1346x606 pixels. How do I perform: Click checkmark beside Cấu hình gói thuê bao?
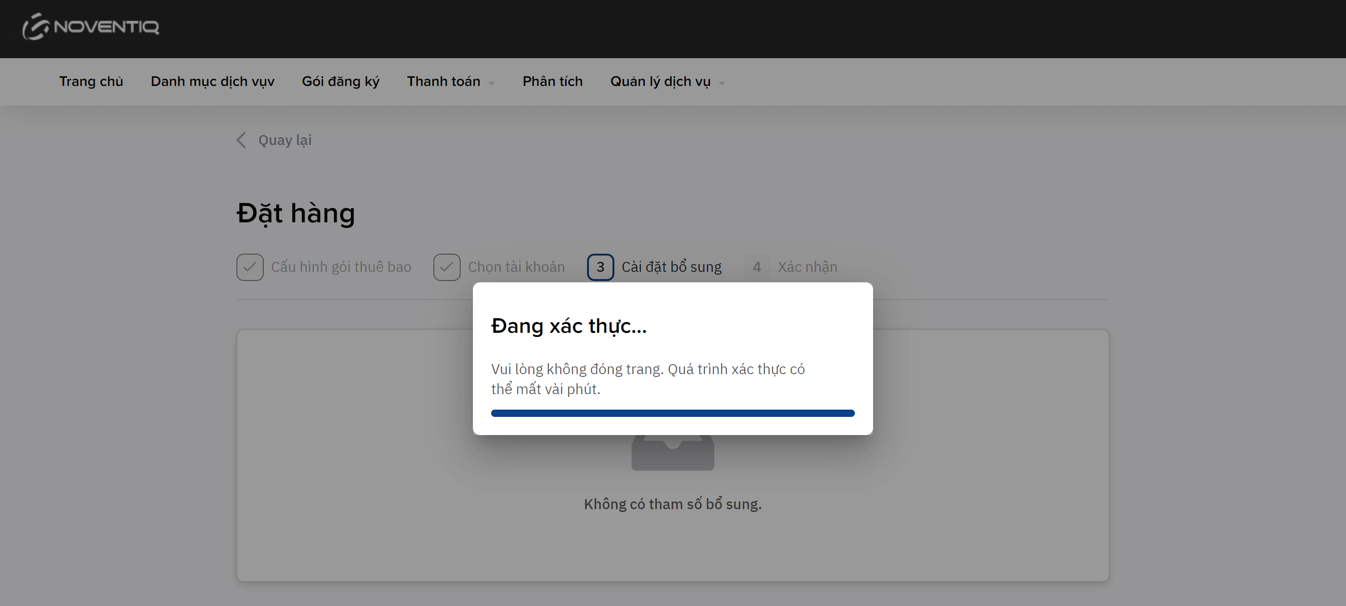[250, 267]
